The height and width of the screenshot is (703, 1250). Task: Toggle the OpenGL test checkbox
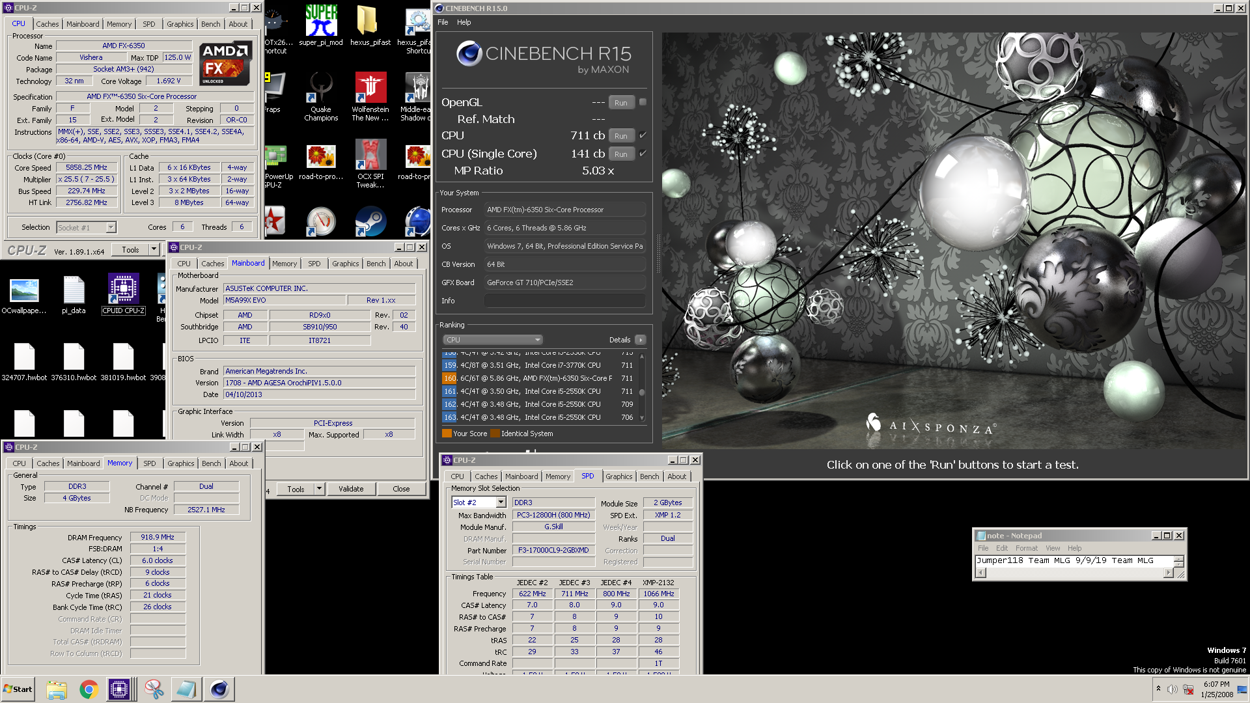coord(643,102)
